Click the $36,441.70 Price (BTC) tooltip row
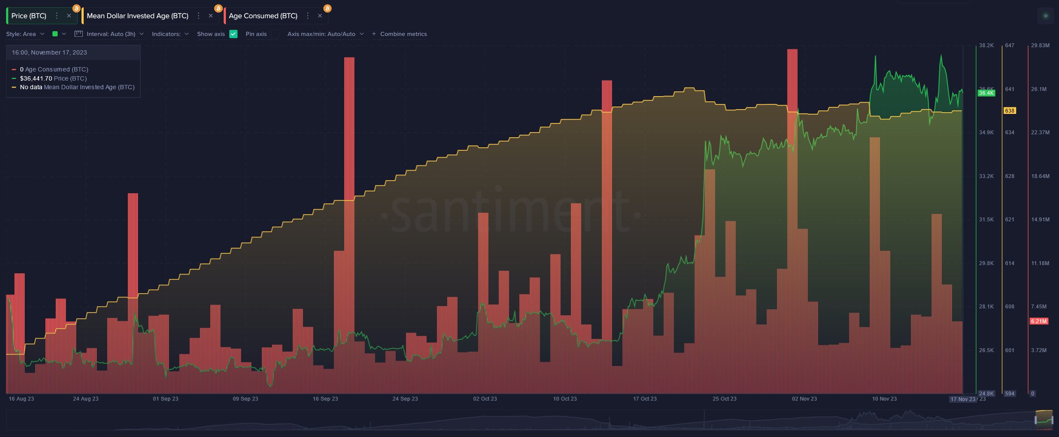1059x437 pixels. (x=49, y=78)
